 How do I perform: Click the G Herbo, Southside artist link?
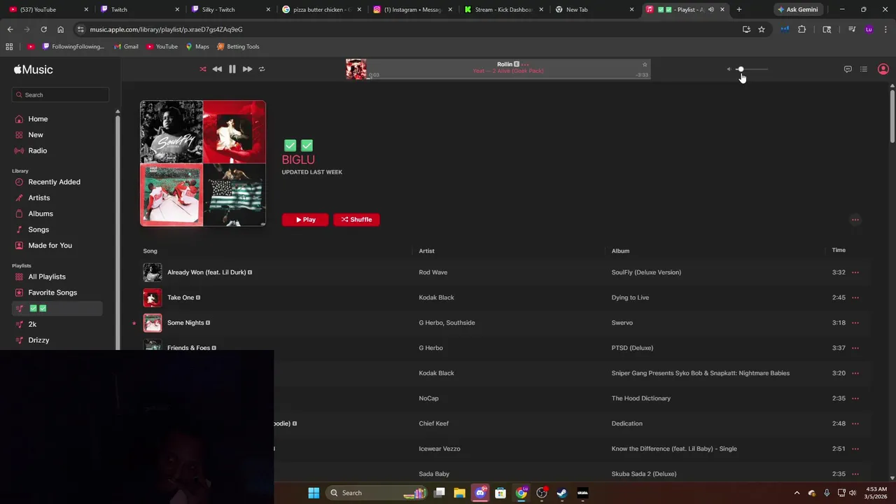[447, 323]
